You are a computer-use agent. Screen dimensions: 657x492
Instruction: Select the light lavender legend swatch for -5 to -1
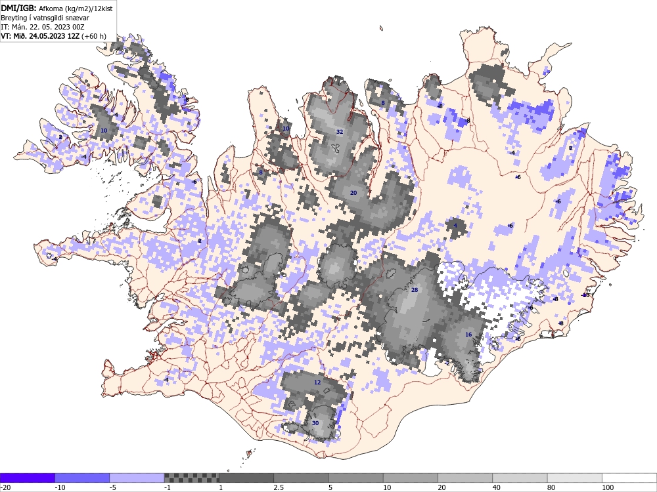coord(137,478)
